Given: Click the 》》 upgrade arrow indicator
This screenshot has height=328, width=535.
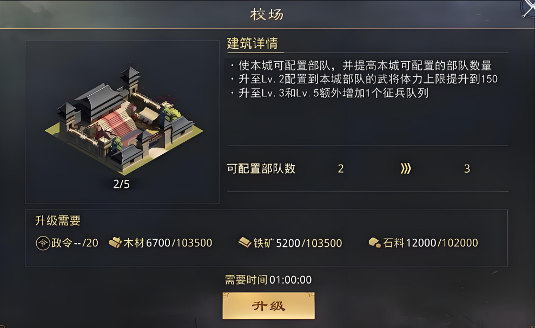Looking at the screenshot, I should [x=406, y=168].
